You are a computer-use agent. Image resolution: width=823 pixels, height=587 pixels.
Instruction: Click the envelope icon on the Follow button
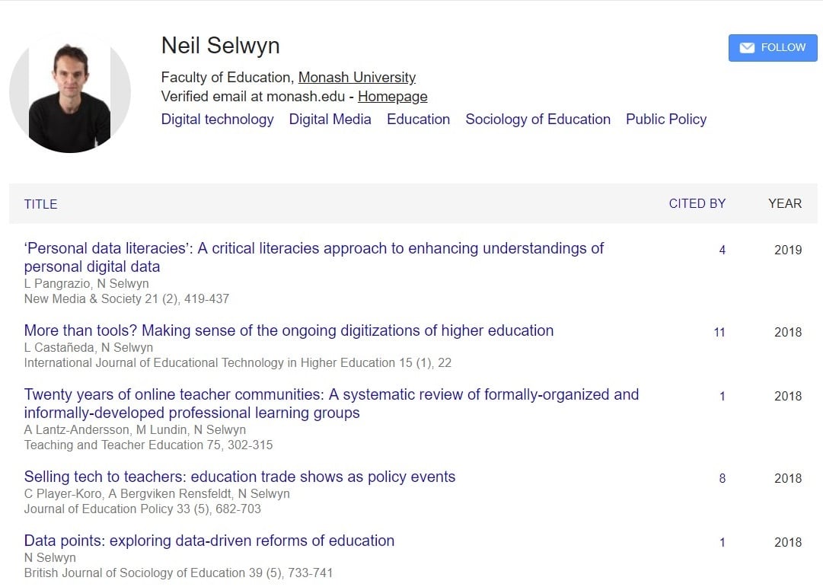click(746, 47)
